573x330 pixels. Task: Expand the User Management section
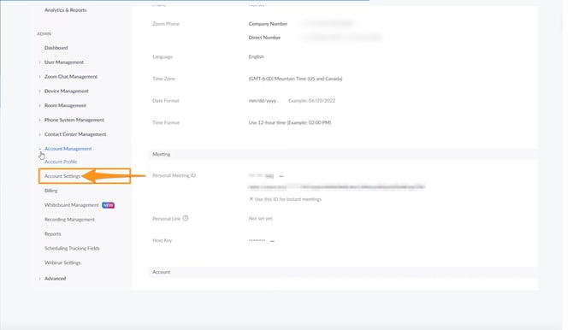point(64,62)
